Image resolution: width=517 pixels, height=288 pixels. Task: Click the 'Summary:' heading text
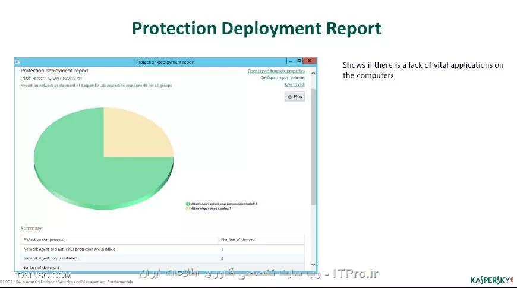31,229
